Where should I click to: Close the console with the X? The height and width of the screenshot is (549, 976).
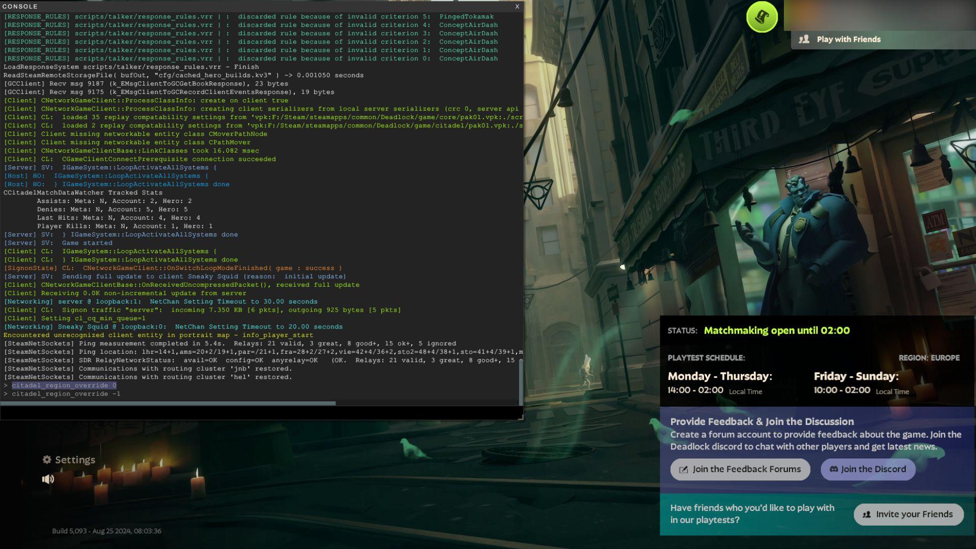[x=517, y=6]
